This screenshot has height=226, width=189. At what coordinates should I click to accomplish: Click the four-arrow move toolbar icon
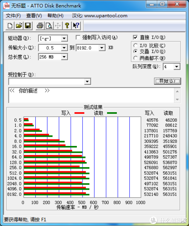58,26
